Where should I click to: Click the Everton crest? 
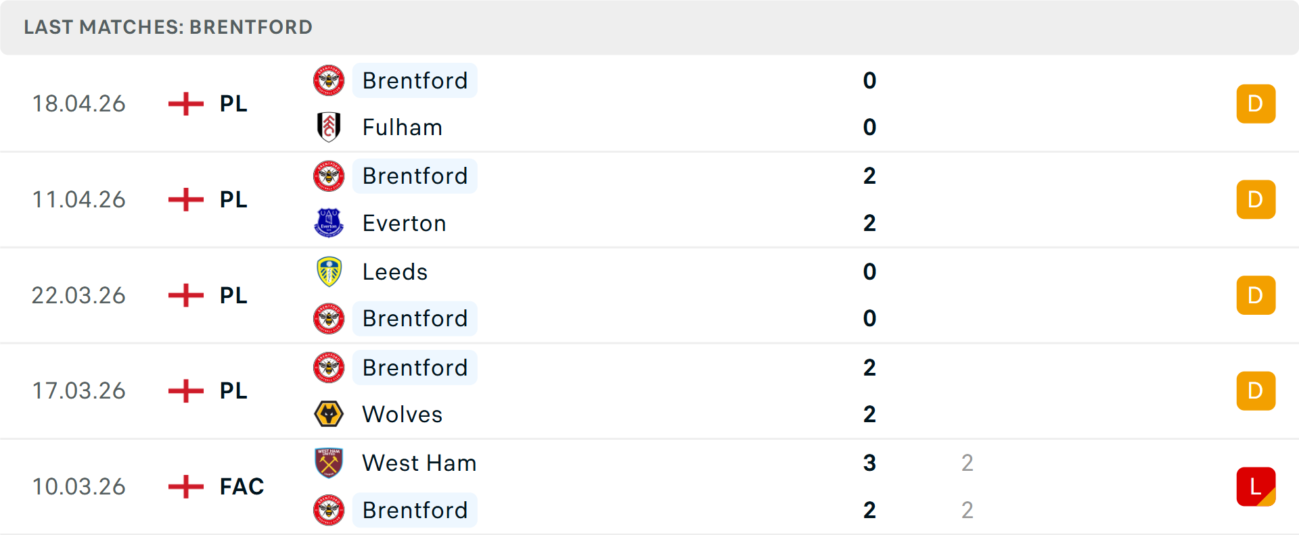329,223
